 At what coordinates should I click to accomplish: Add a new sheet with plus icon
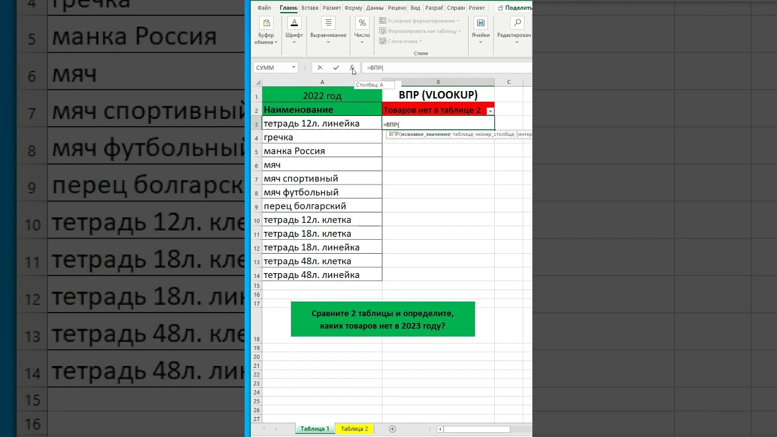tap(392, 429)
